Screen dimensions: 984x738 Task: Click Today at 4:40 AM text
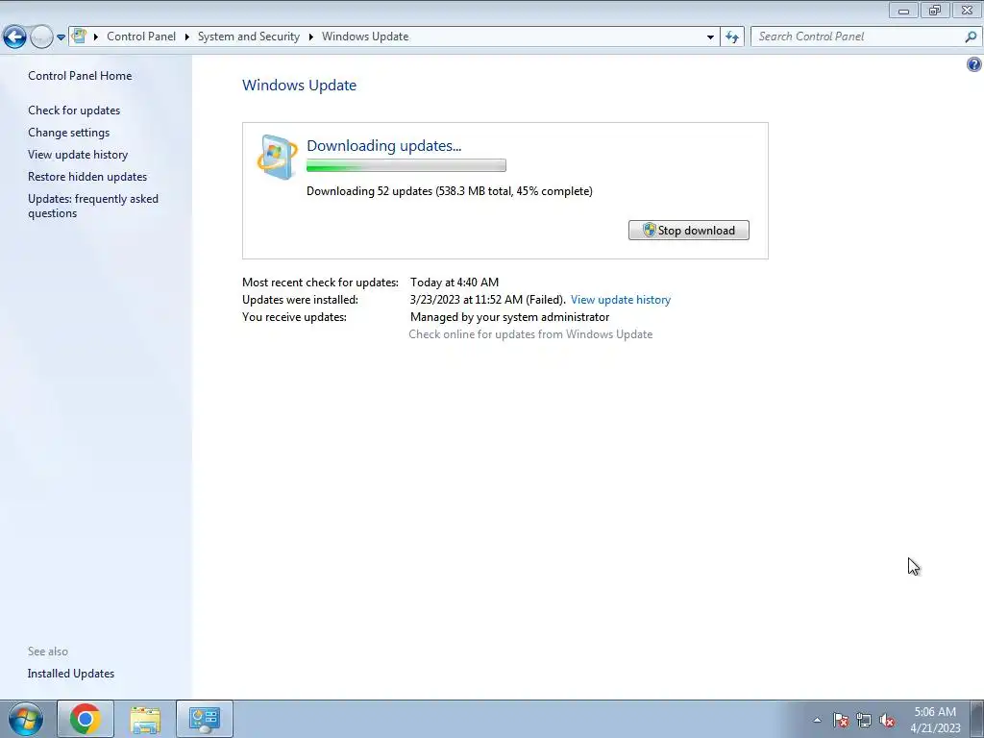tap(455, 283)
